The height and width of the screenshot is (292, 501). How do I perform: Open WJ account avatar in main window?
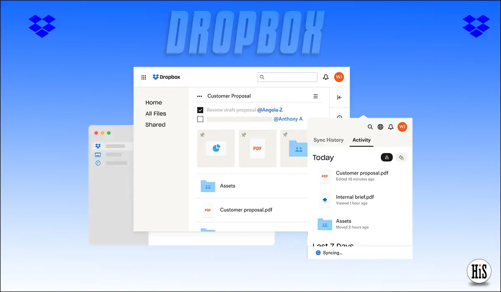pyautogui.click(x=339, y=77)
